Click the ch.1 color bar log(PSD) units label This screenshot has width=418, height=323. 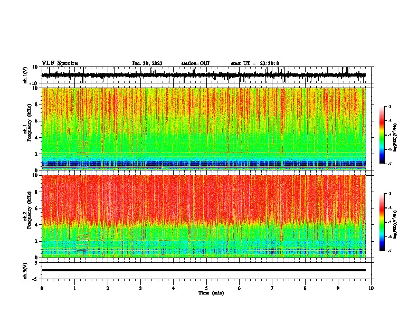pyautogui.click(x=395, y=138)
